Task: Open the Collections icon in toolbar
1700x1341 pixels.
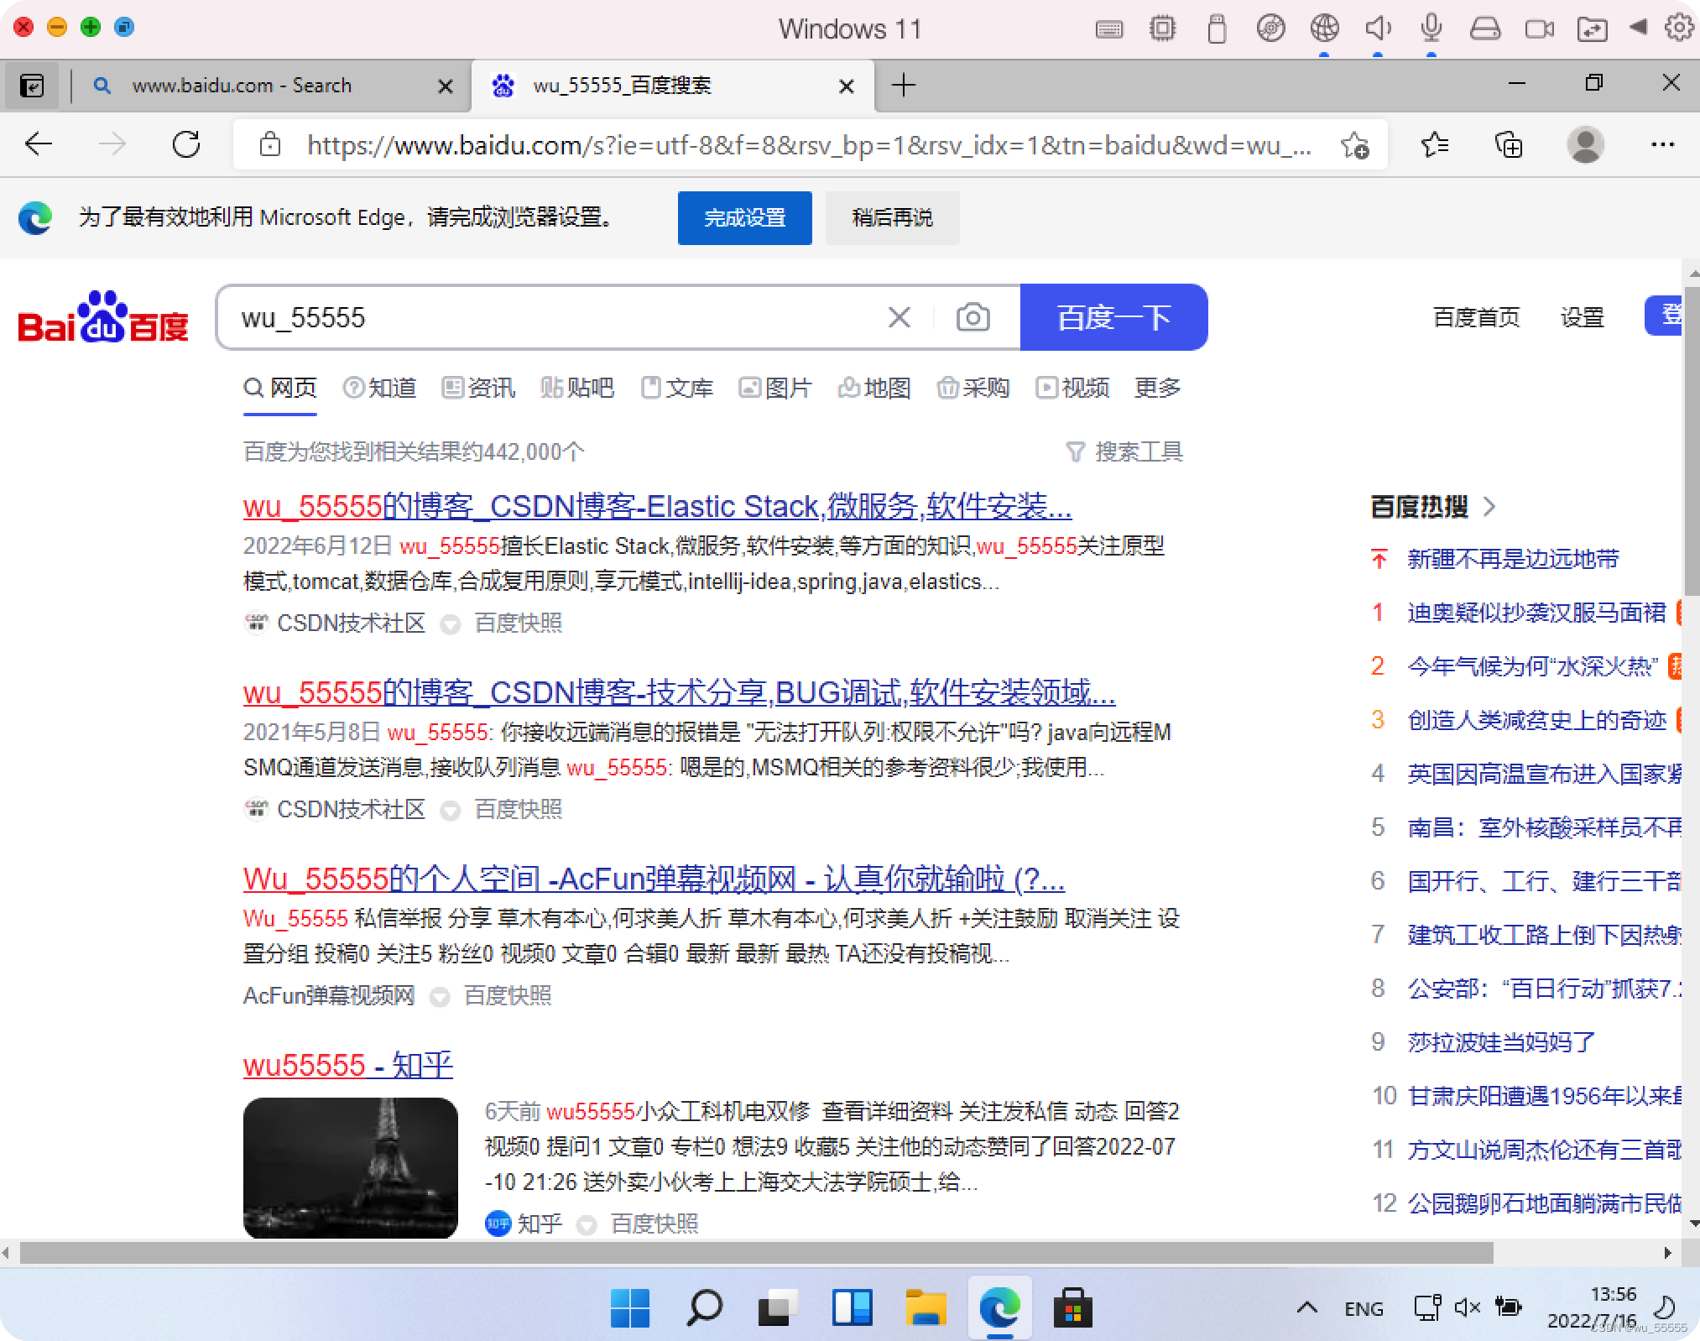Action: 1509,144
